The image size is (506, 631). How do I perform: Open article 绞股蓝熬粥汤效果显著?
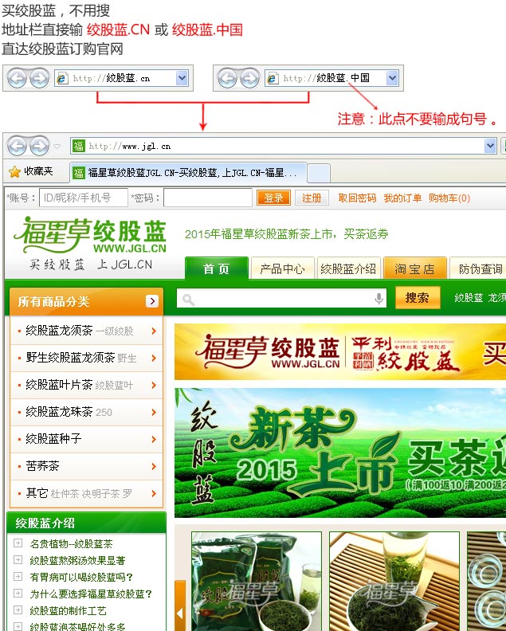(77, 561)
